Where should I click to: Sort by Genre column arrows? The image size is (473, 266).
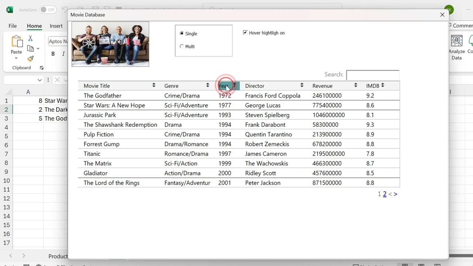coord(208,85)
